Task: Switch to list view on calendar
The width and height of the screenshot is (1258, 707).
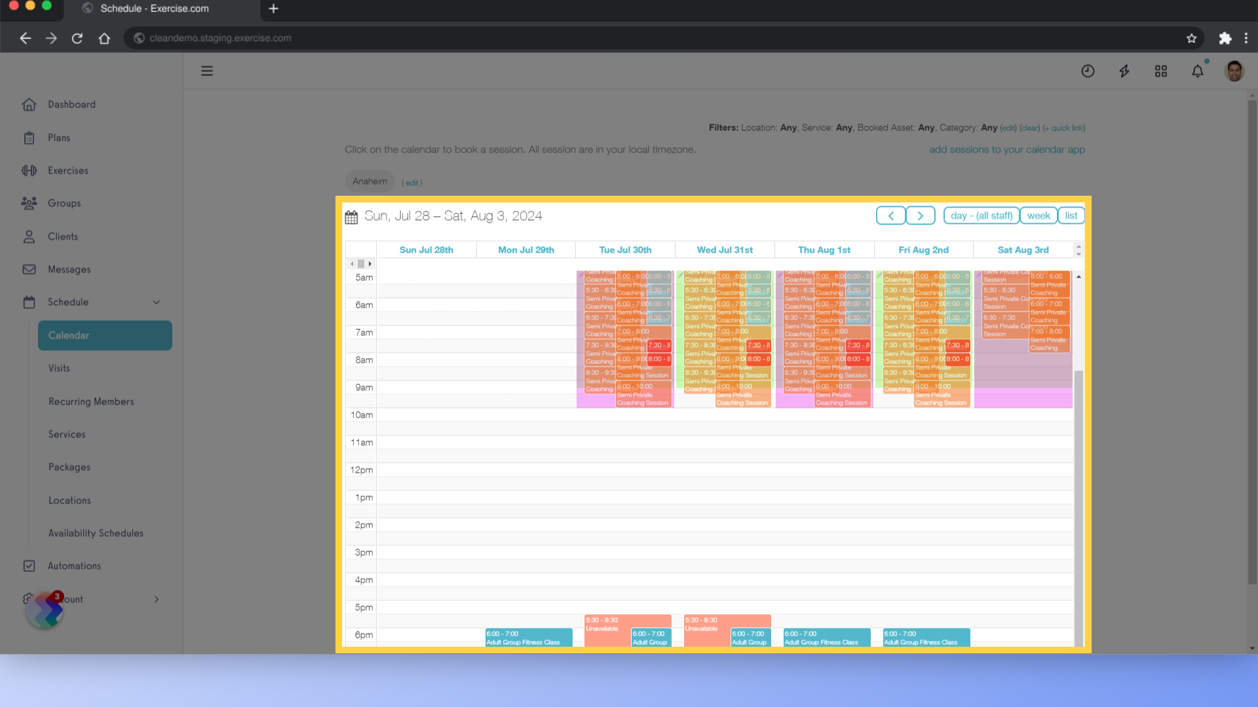Action: coord(1071,215)
